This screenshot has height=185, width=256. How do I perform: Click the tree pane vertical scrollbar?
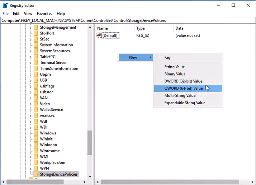coord(90,143)
